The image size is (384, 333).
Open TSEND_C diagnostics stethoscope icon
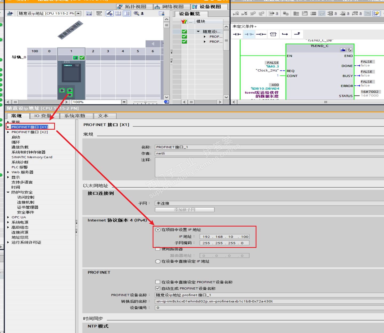point(349,50)
